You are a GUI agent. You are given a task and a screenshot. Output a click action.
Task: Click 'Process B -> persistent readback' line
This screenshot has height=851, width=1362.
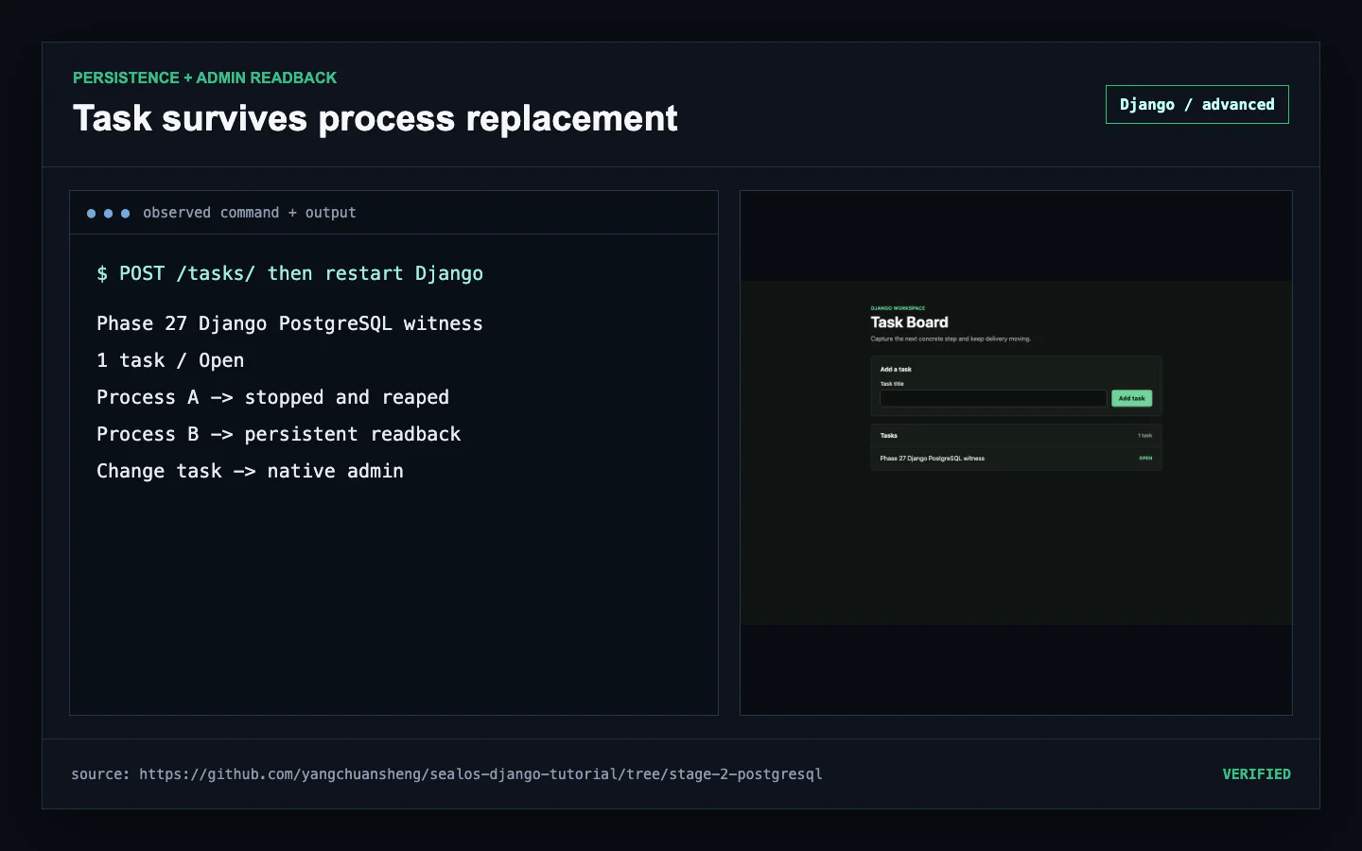278,434
